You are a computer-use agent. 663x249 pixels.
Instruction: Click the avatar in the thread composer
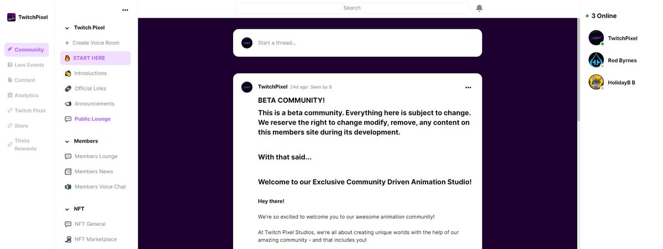tap(247, 43)
